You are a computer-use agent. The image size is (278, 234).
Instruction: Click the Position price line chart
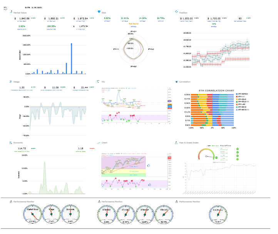[x=216, y=50]
